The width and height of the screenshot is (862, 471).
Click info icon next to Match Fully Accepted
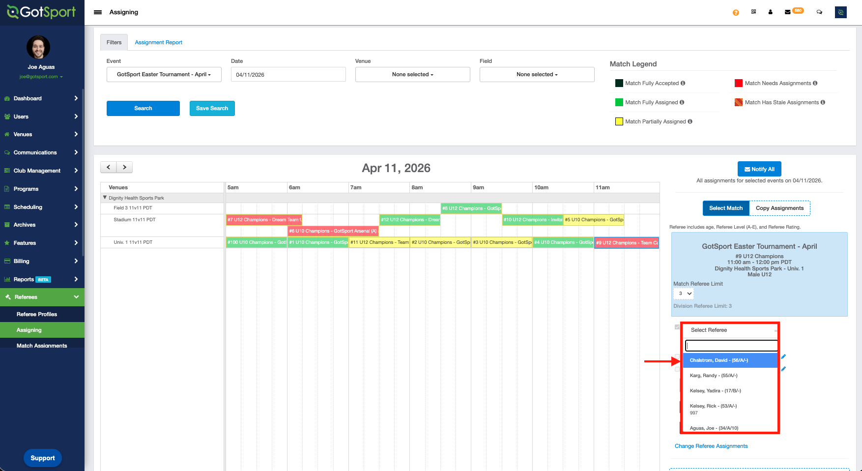(683, 83)
